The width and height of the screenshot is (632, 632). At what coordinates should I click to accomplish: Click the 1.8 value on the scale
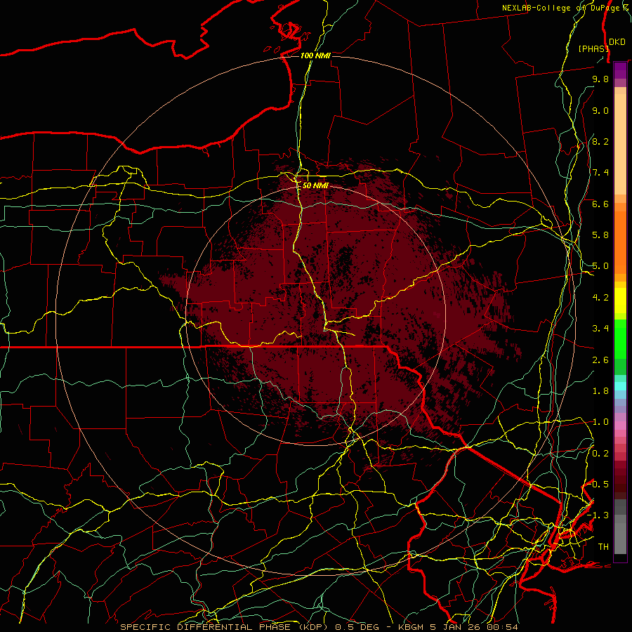600,391
